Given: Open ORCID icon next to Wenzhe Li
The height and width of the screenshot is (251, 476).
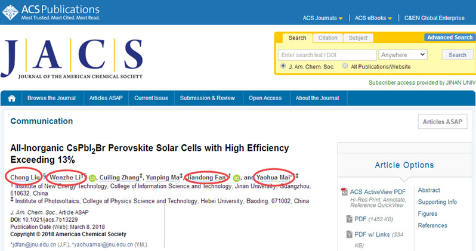Looking at the screenshot, I should (x=92, y=178).
